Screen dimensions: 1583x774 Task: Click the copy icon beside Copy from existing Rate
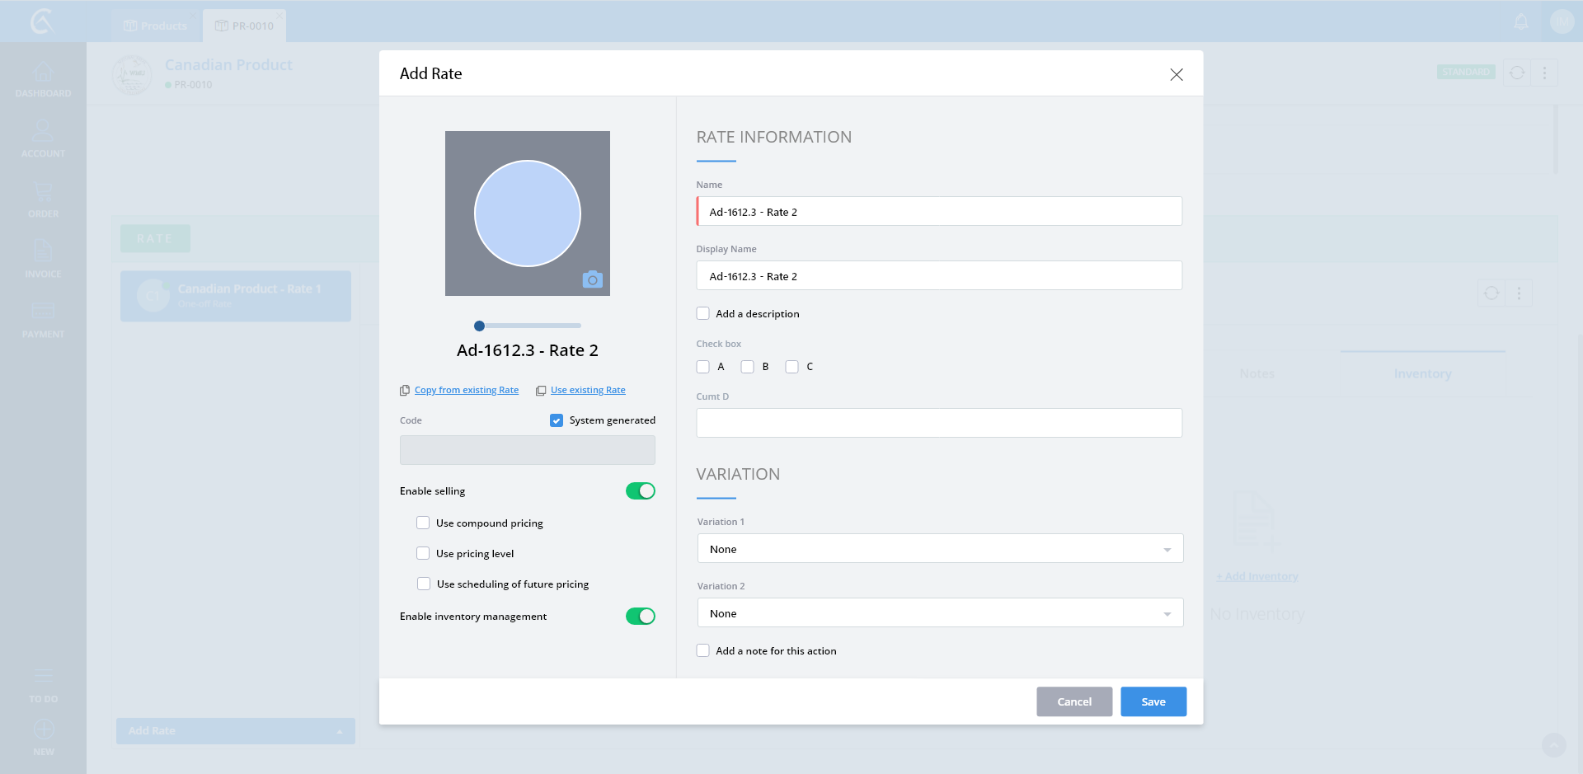[x=405, y=391]
